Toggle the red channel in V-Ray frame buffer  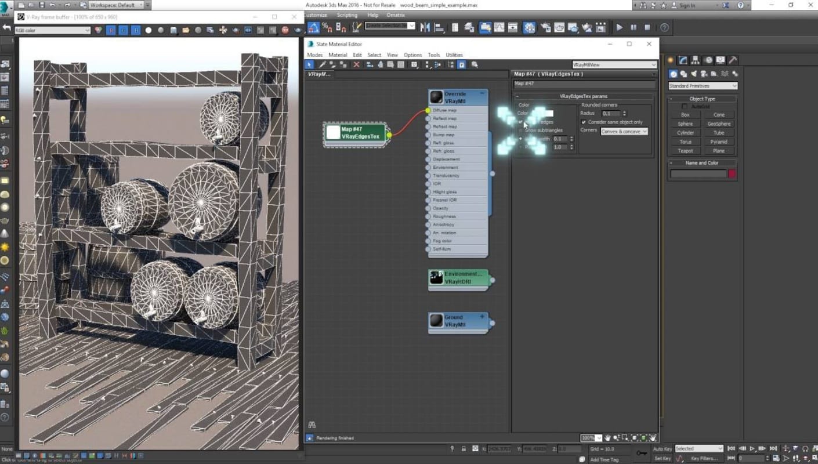click(111, 30)
